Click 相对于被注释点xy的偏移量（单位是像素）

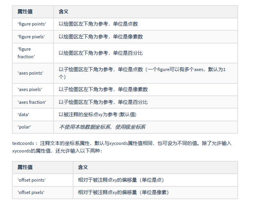123,192
